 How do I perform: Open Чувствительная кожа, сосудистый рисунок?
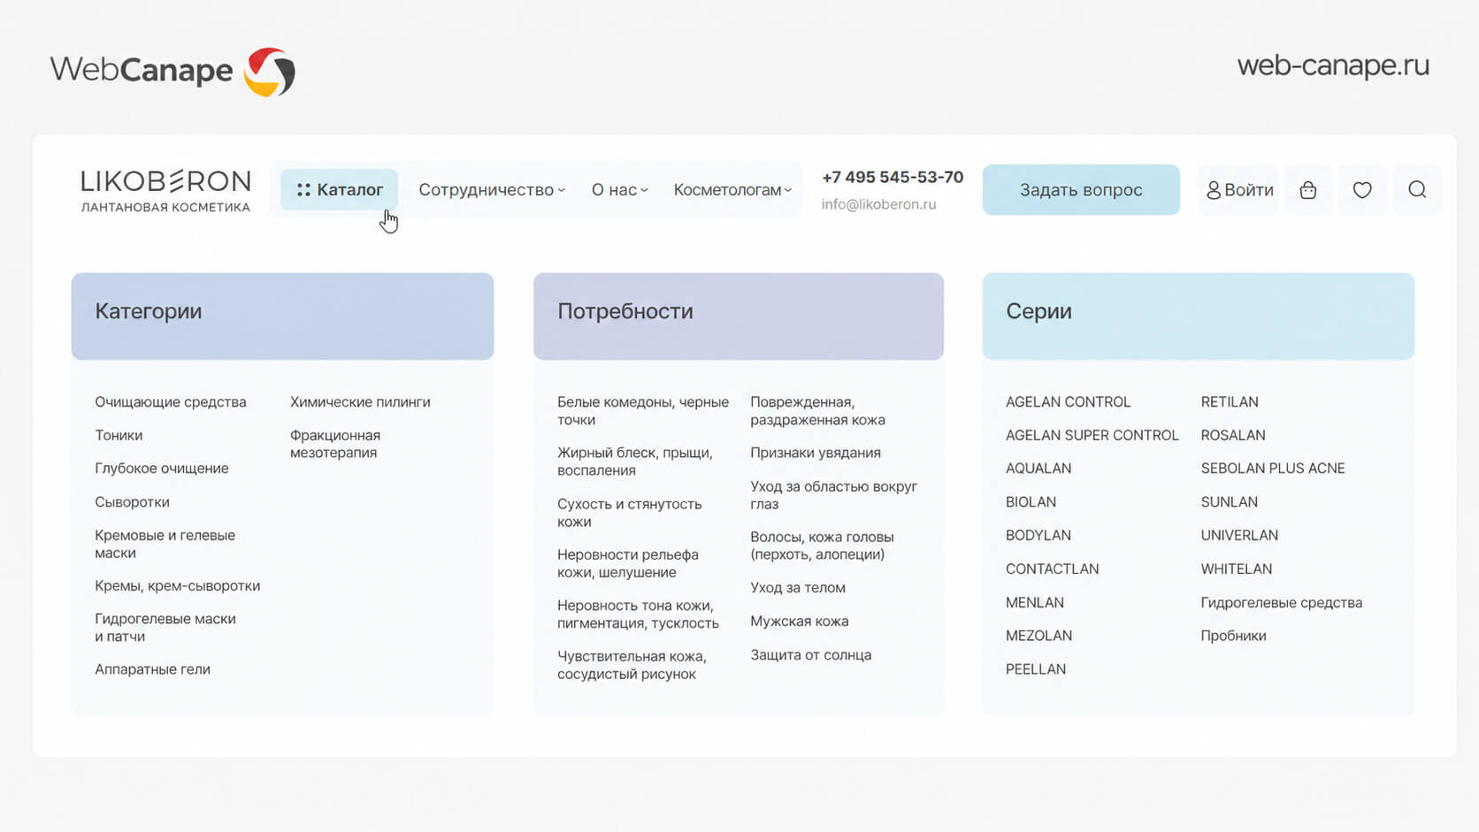tap(632, 665)
